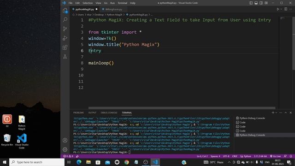Viewport: 295px width, 166px height.
Task: Open Google Chrome from the taskbar
Action: coord(127,162)
